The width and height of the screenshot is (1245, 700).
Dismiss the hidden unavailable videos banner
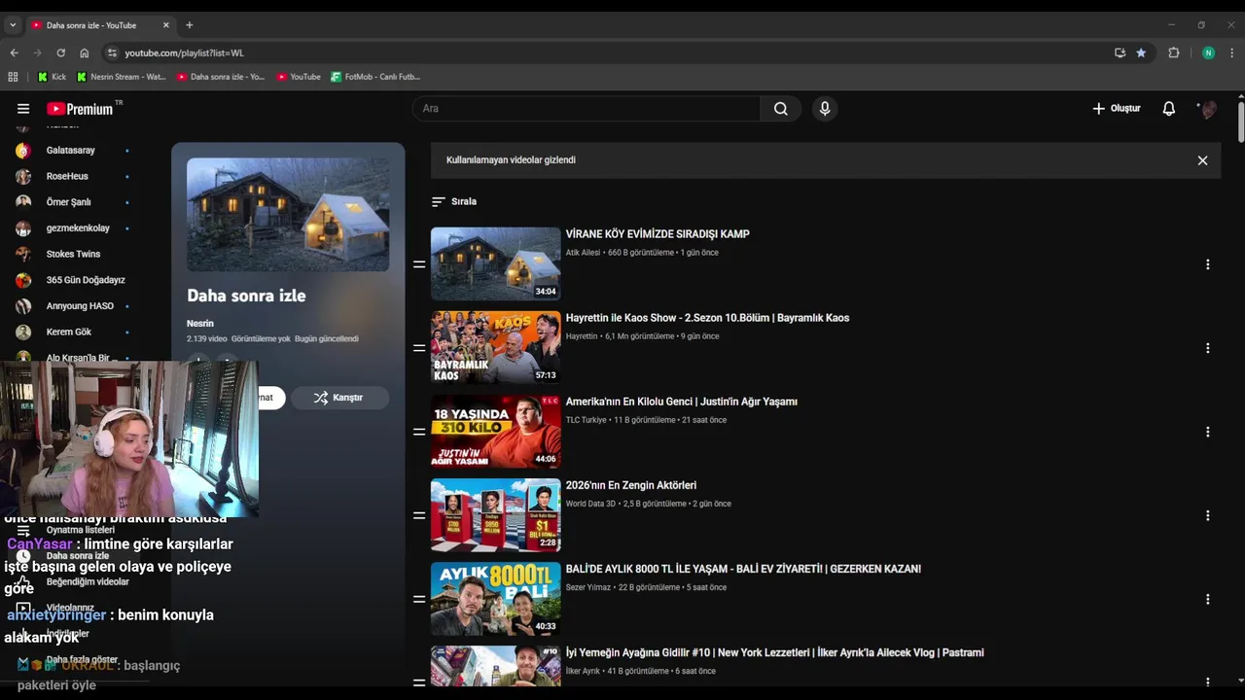click(x=1202, y=160)
